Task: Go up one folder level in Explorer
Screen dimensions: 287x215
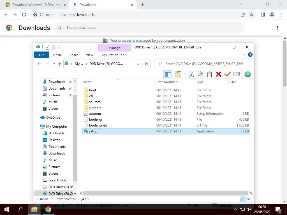Action: point(59,64)
